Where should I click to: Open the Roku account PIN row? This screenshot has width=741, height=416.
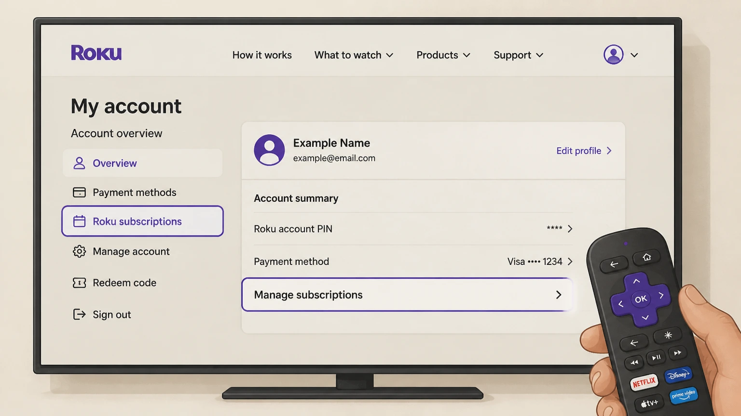[413, 229]
